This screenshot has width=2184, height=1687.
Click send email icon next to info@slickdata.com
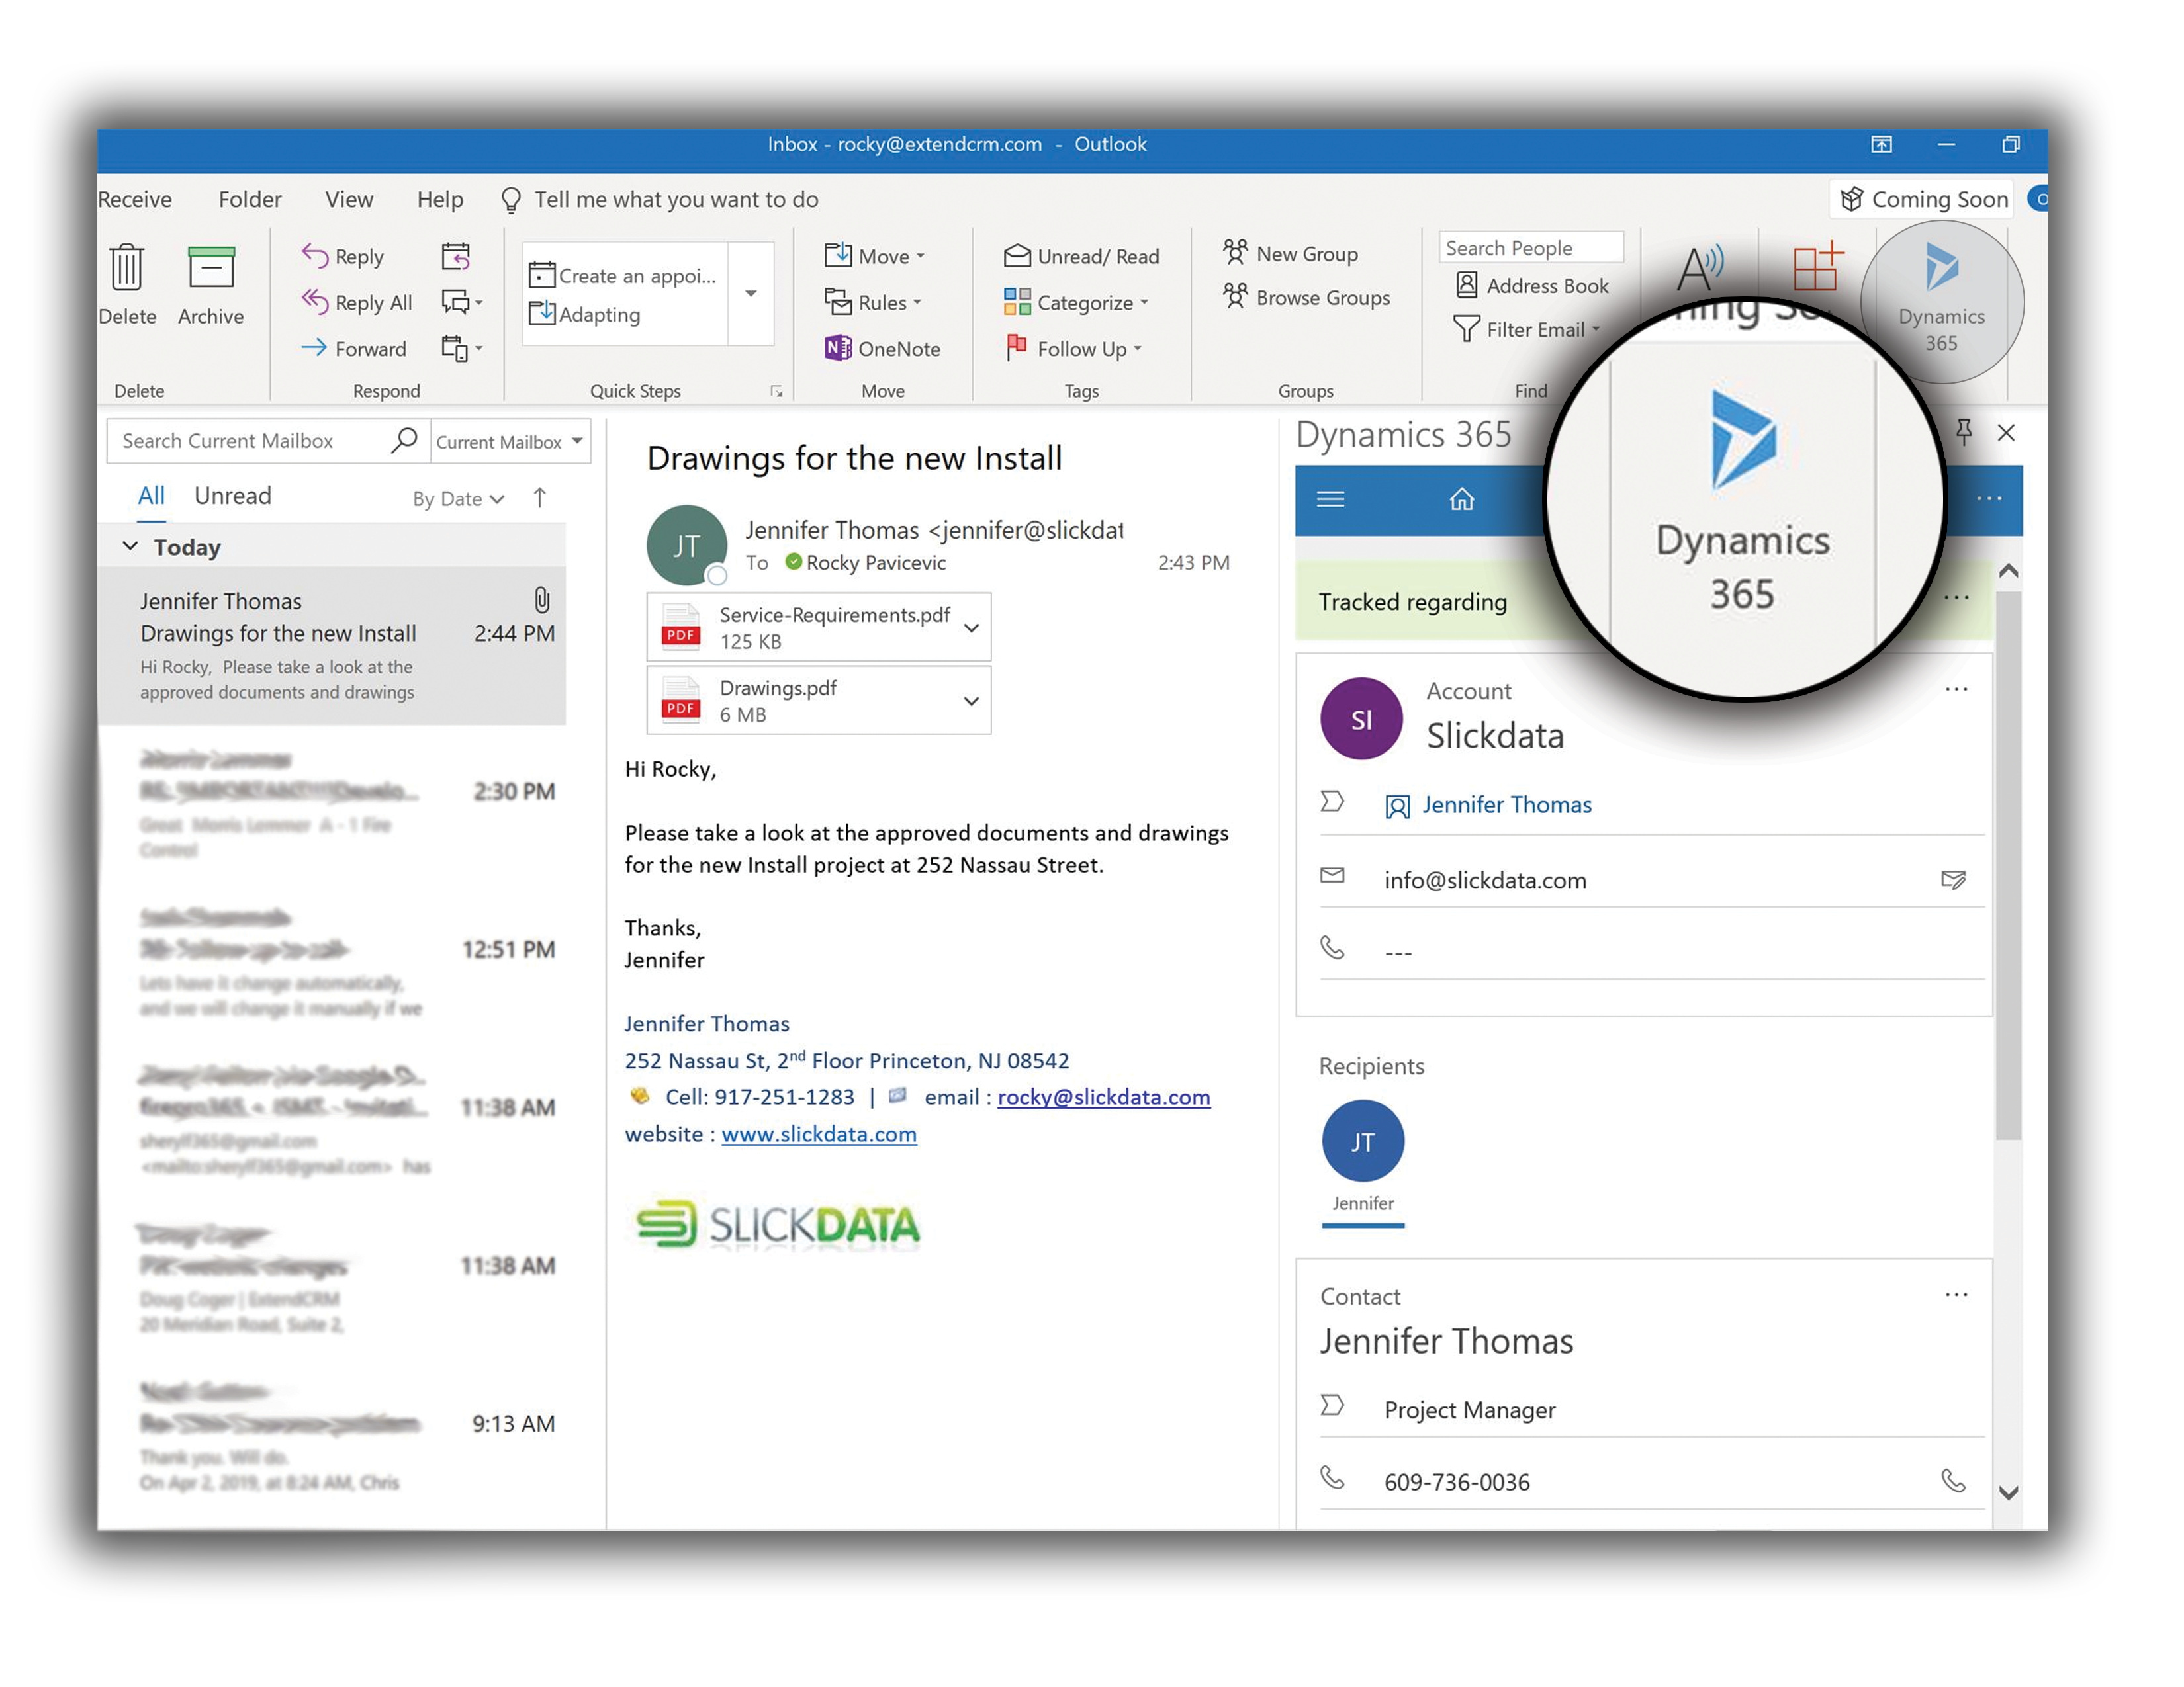1954,879
